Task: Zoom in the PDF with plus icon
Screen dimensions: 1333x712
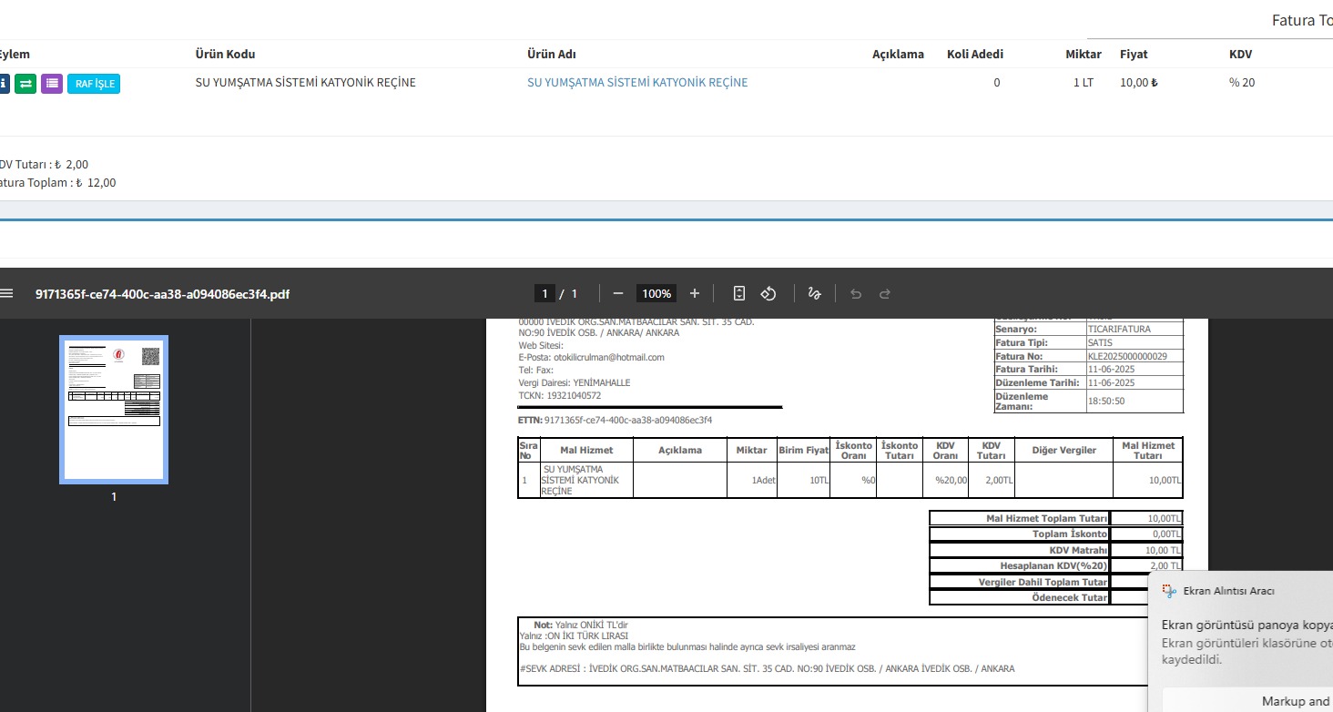Action: coord(695,293)
